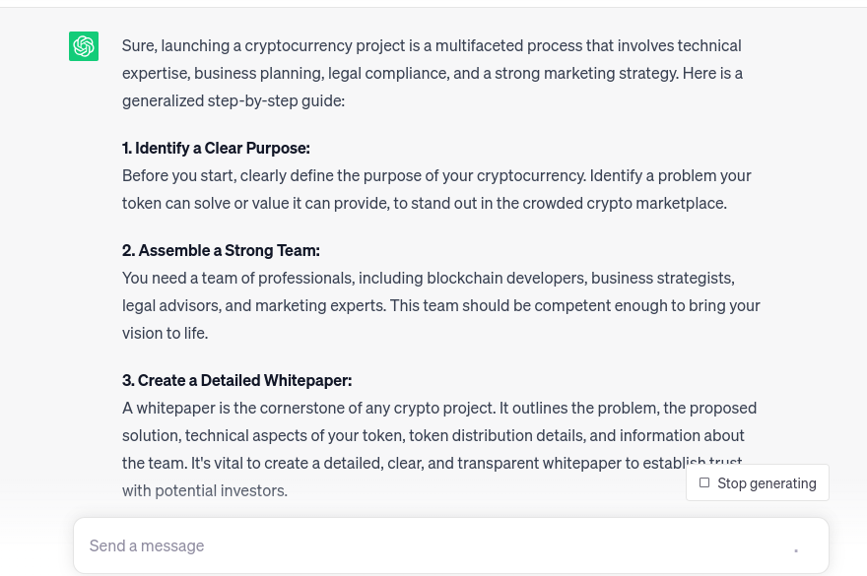Click the send control at the input's right edge

[796, 551]
